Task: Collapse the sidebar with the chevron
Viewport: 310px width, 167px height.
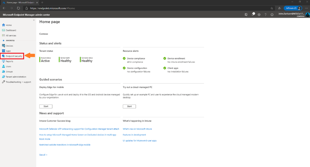Action: pyautogui.click(x=34, y=20)
